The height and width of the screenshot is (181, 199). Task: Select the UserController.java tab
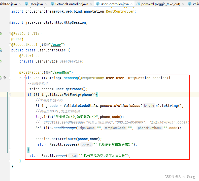[x=115, y=4]
